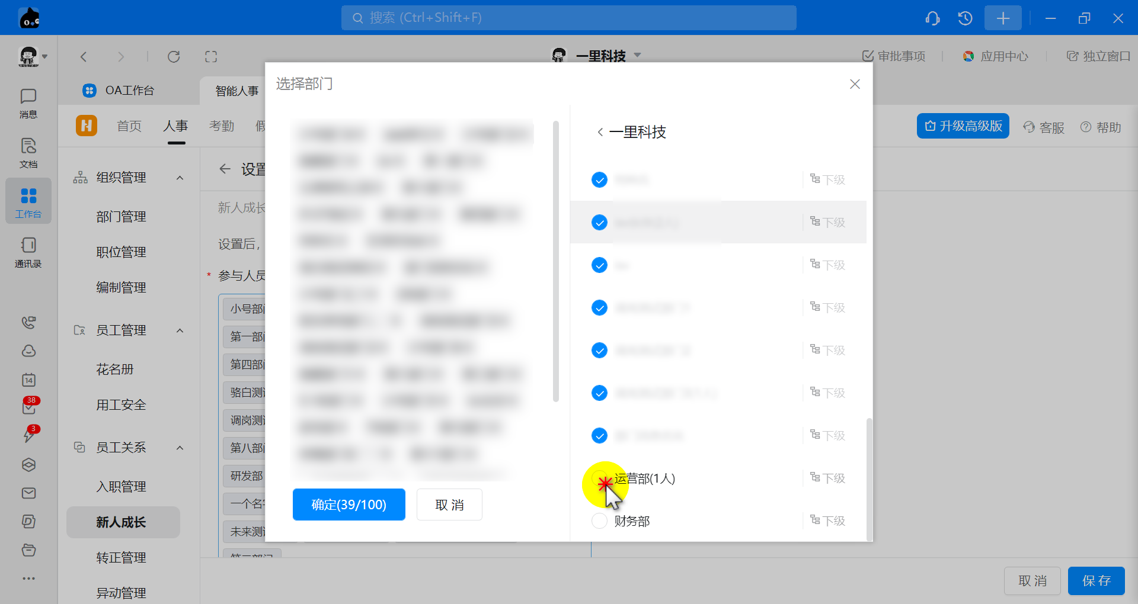The height and width of the screenshot is (604, 1138).
Task: Click the refresh icon in navigation bar
Action: click(x=174, y=57)
